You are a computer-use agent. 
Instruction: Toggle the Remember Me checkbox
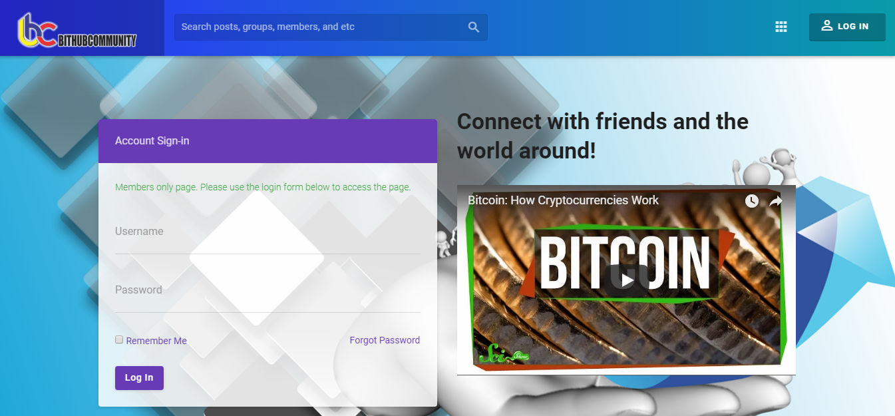tap(119, 339)
